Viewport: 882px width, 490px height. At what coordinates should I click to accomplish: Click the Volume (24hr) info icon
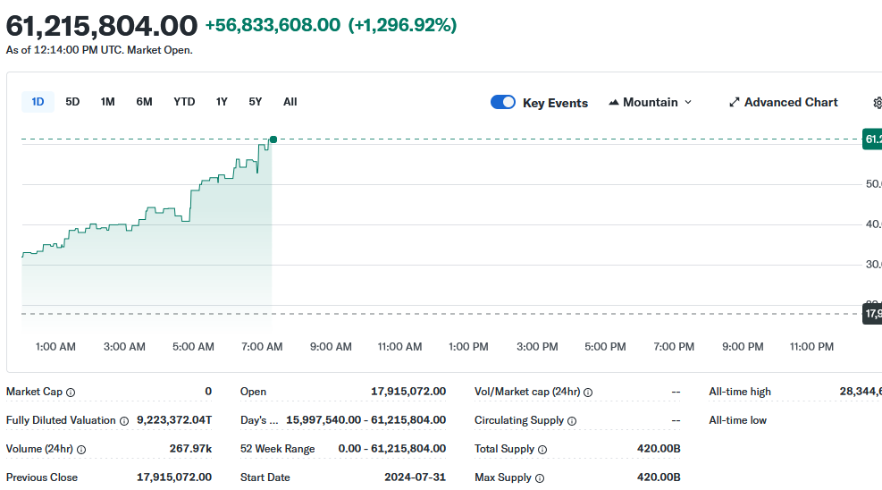81,450
